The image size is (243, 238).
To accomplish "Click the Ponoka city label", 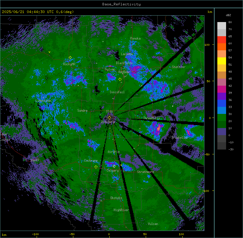I will point(135,38).
